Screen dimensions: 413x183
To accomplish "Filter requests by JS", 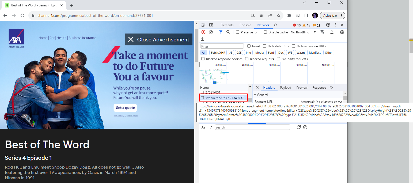I will (231, 53).
